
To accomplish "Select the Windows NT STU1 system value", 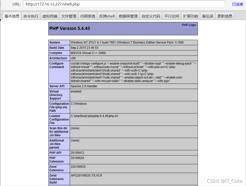I will [x=127, y=42].
